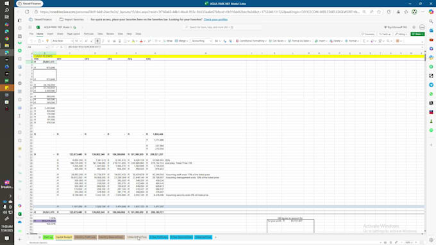Click the orange Add-ins icon

point(398,41)
